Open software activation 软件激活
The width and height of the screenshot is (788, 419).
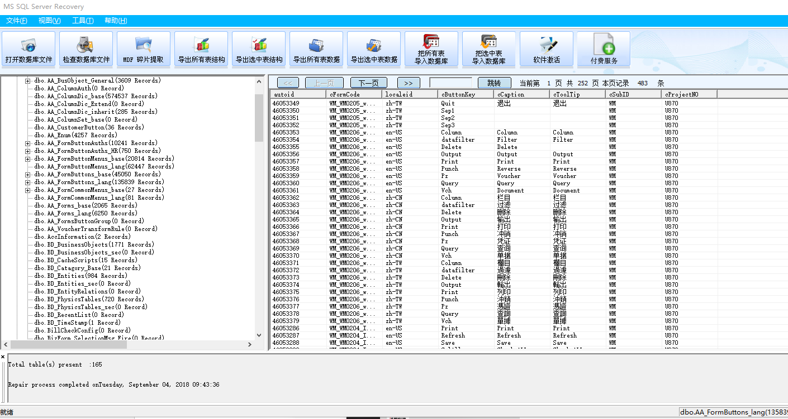(547, 49)
